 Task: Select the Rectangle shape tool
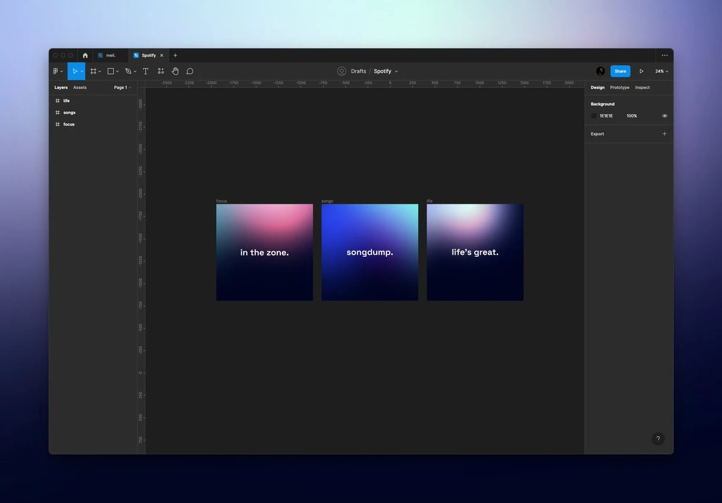pos(111,71)
